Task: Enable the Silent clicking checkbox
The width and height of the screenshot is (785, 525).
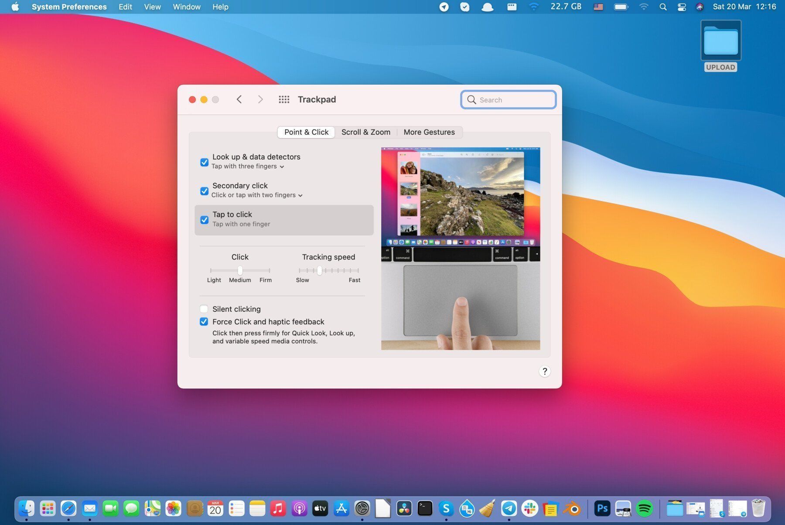Action: [x=204, y=309]
